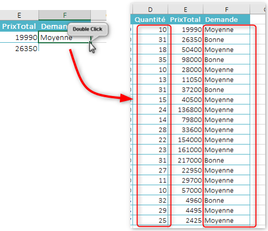The image size is (268, 231).
Task: Select the 11050 PrixTotal cell
Action: pyautogui.click(x=186, y=79)
